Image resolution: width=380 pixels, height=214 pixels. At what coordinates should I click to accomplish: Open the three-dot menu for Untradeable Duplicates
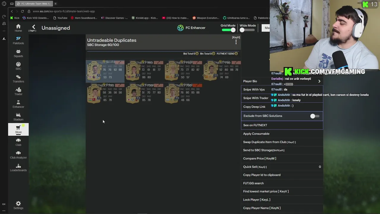(236, 42)
